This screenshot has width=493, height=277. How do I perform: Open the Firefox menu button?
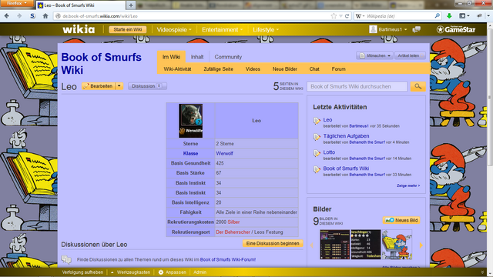[17, 3]
